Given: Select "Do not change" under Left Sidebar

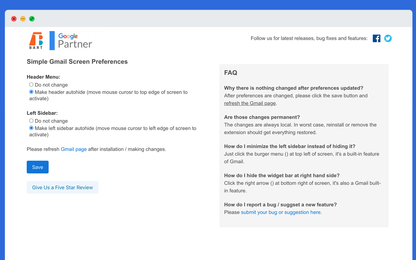Looking at the screenshot, I should pos(31,121).
